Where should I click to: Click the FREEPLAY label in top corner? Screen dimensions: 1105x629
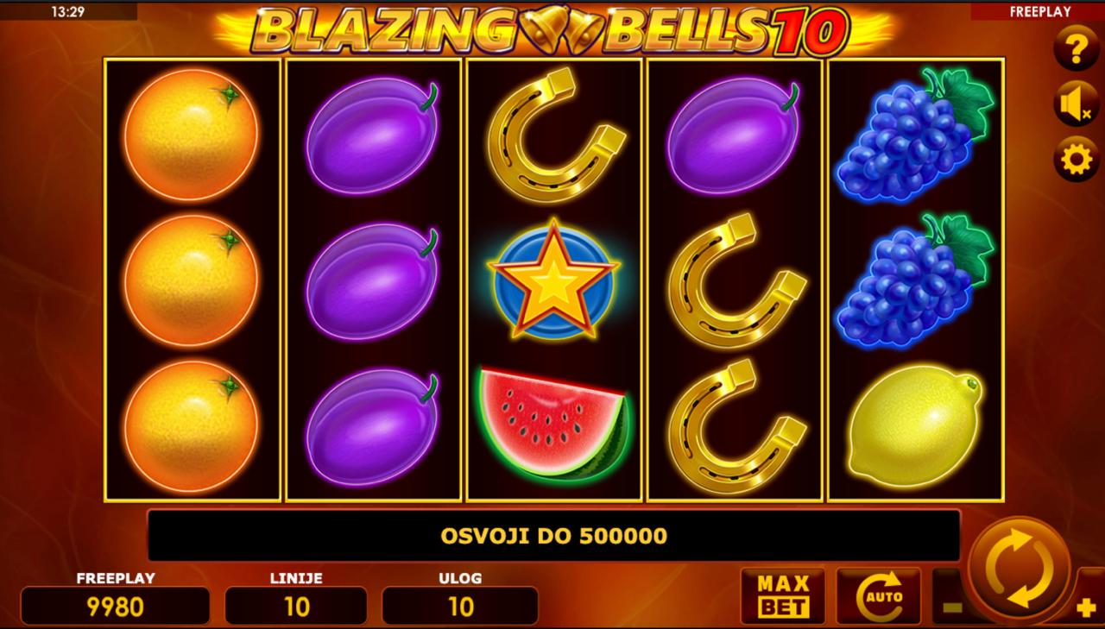click(1039, 11)
